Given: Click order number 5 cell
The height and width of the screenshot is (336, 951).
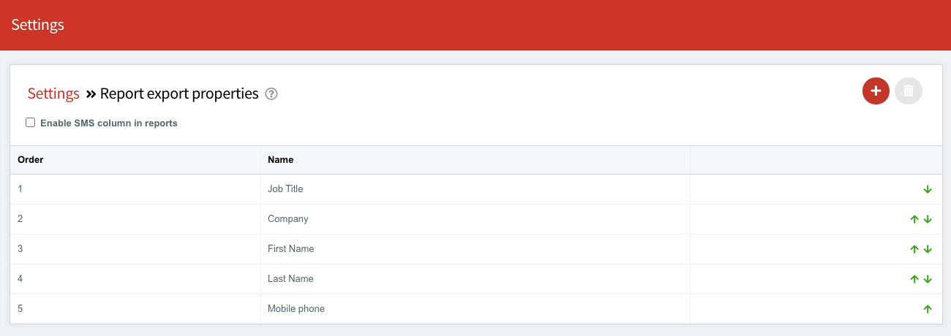Looking at the screenshot, I should [x=135, y=309].
